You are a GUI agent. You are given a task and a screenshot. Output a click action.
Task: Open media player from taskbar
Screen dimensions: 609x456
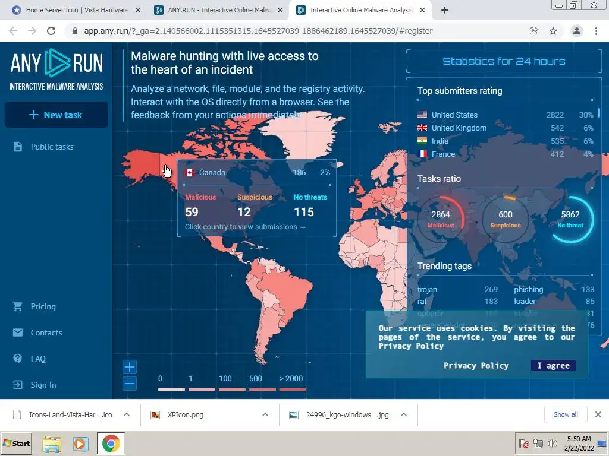(81, 444)
